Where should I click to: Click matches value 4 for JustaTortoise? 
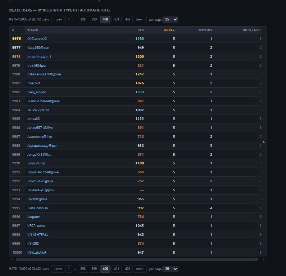pyautogui.click(x=211, y=208)
